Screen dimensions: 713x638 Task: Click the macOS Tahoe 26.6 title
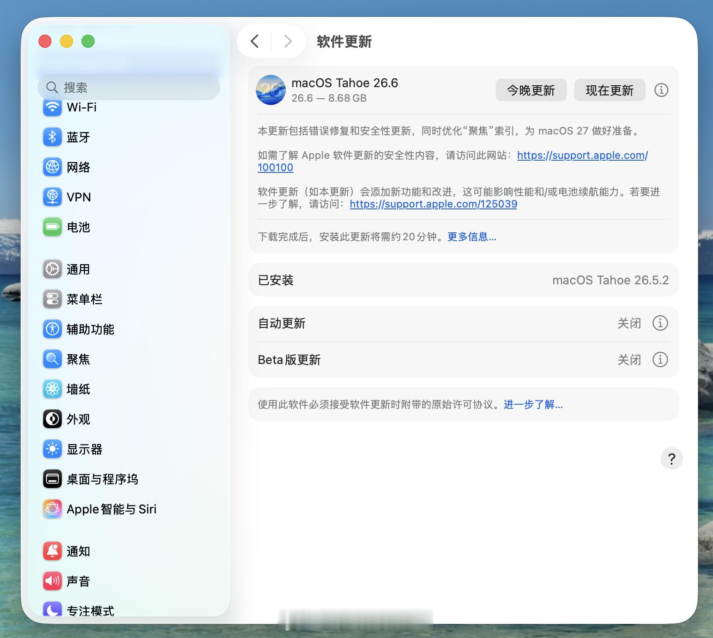coord(345,83)
